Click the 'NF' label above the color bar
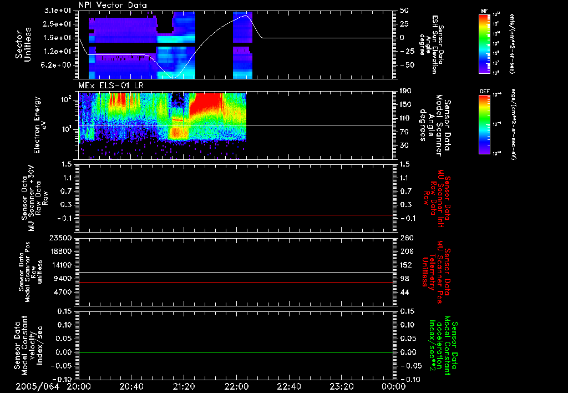Image resolution: width=568 pixels, height=393 pixels. pyautogui.click(x=484, y=11)
